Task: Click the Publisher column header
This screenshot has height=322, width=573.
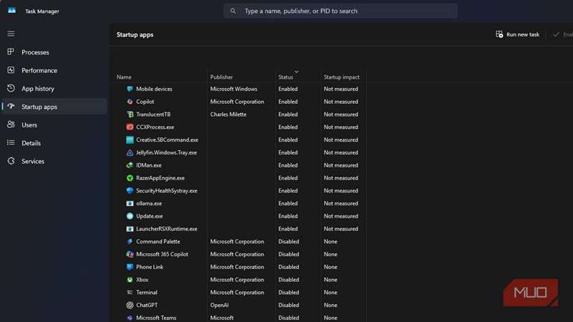Action: [221, 77]
